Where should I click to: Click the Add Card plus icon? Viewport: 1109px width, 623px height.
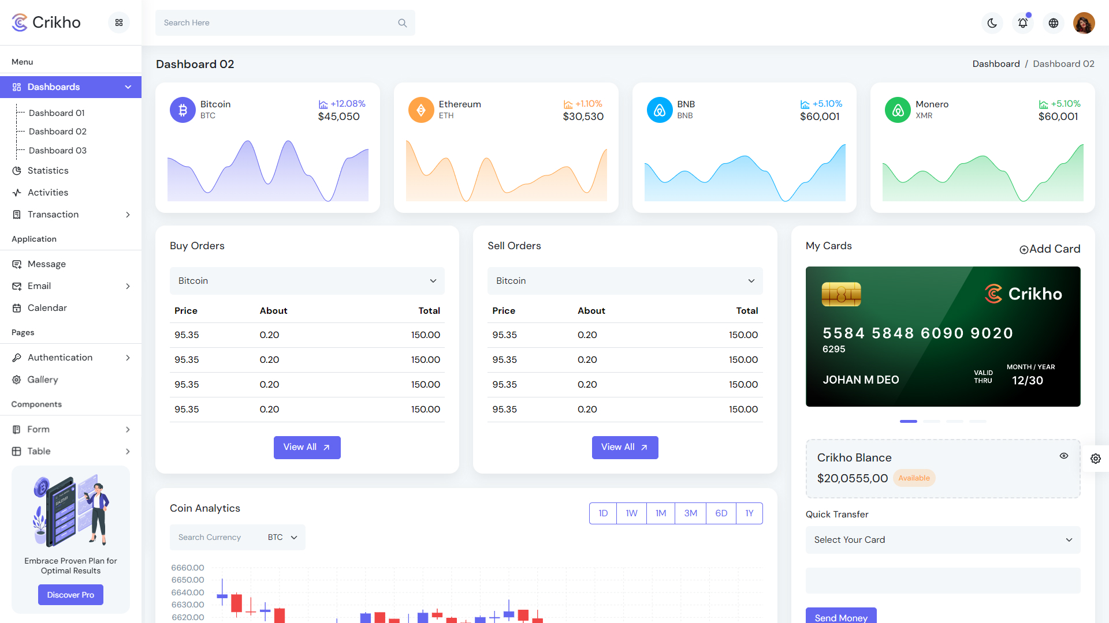click(x=1024, y=249)
